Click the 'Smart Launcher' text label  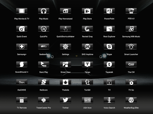[x=131, y=54]
